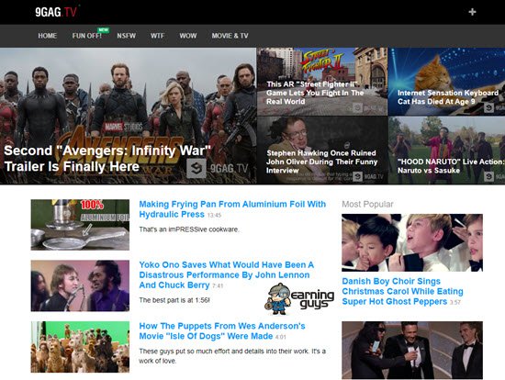Open 'Making Frying Pan From Aluminium Foil' title

tap(232, 209)
